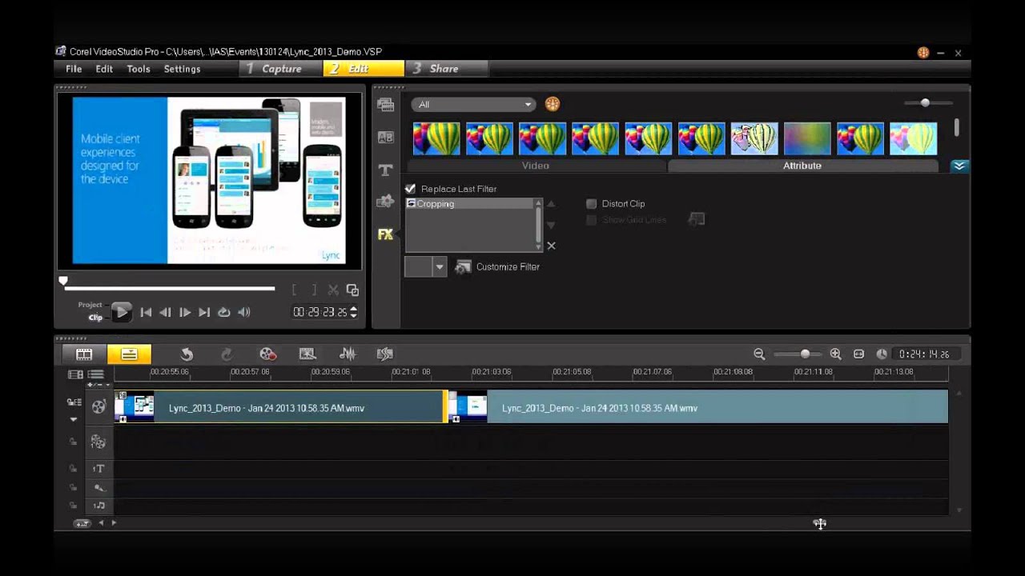Set the Mark-out bracket

(314, 290)
